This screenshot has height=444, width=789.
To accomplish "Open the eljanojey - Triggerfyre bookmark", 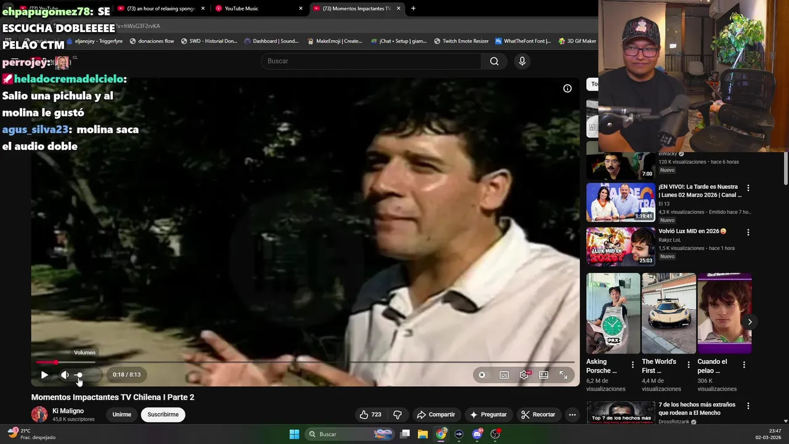I will (x=94, y=41).
